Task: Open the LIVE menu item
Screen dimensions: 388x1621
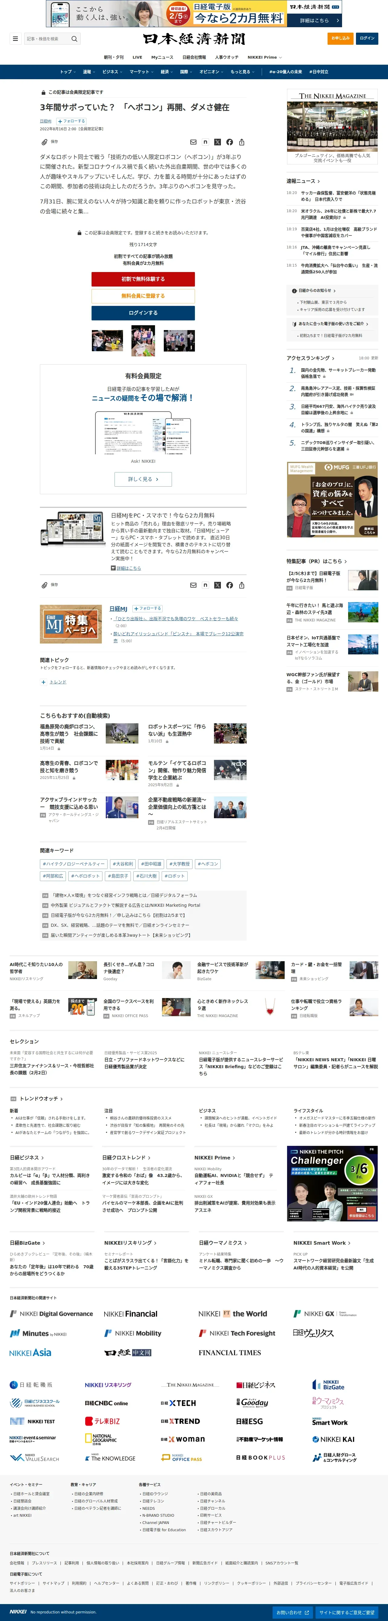Action: (x=137, y=57)
